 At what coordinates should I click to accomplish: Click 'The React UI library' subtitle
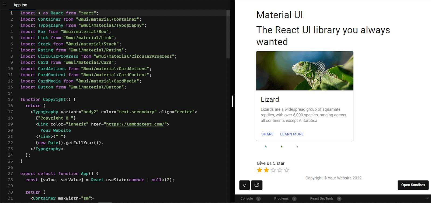pos(323,36)
